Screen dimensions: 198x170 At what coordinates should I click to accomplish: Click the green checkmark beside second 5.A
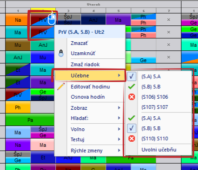[132, 118]
